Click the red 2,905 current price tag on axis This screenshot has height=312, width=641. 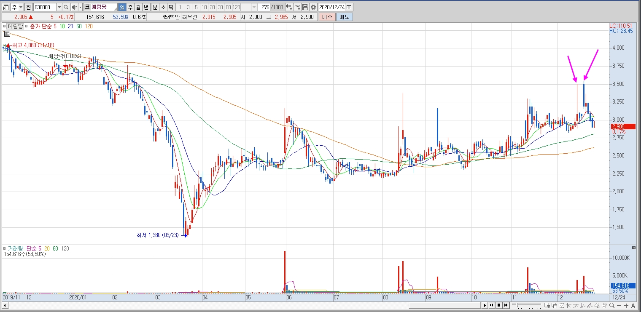point(623,126)
